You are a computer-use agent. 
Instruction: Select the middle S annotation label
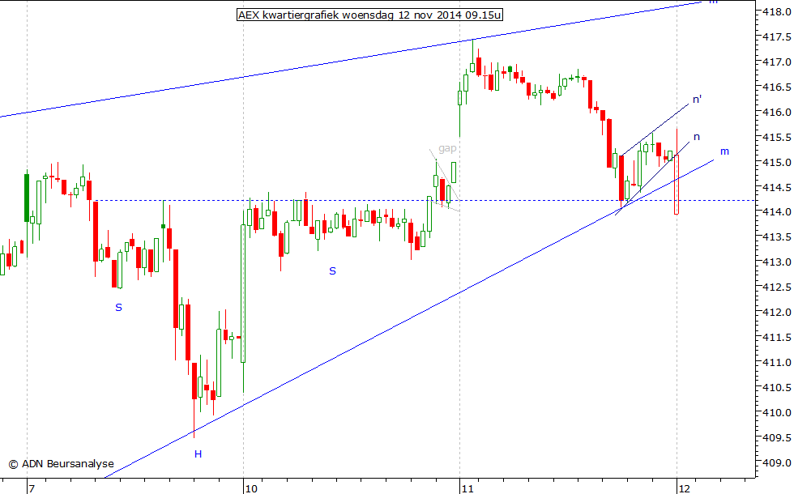331,272
